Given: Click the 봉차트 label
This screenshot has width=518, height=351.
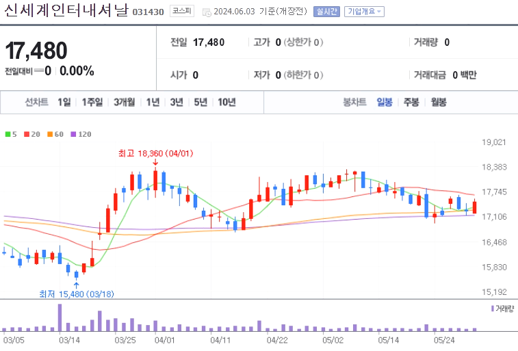Looking at the screenshot, I should tap(354, 103).
